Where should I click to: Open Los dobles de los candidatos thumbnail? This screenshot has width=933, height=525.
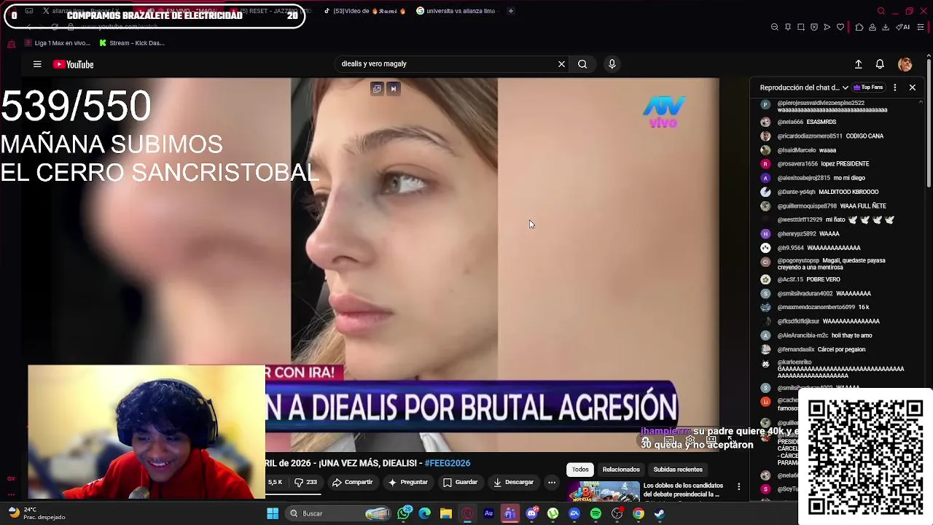click(604, 491)
